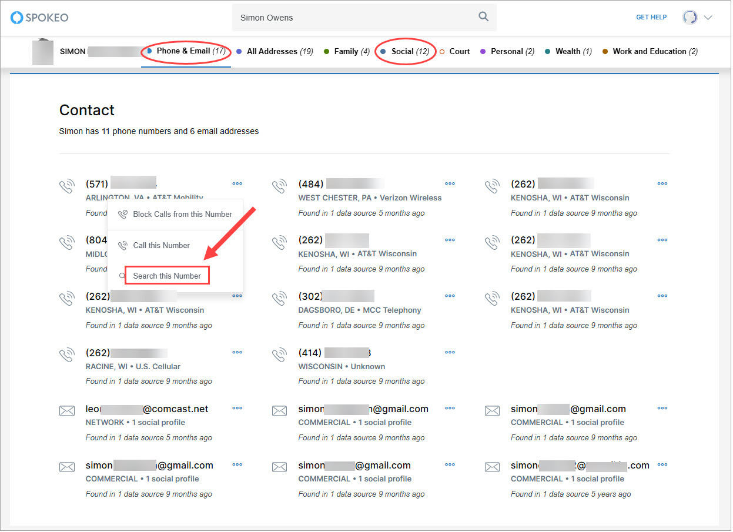
Task: Click the Spokeo logo
Action: pyautogui.click(x=39, y=18)
